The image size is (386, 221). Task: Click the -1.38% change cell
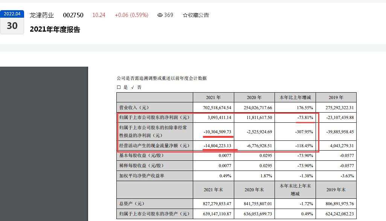click(306, 176)
